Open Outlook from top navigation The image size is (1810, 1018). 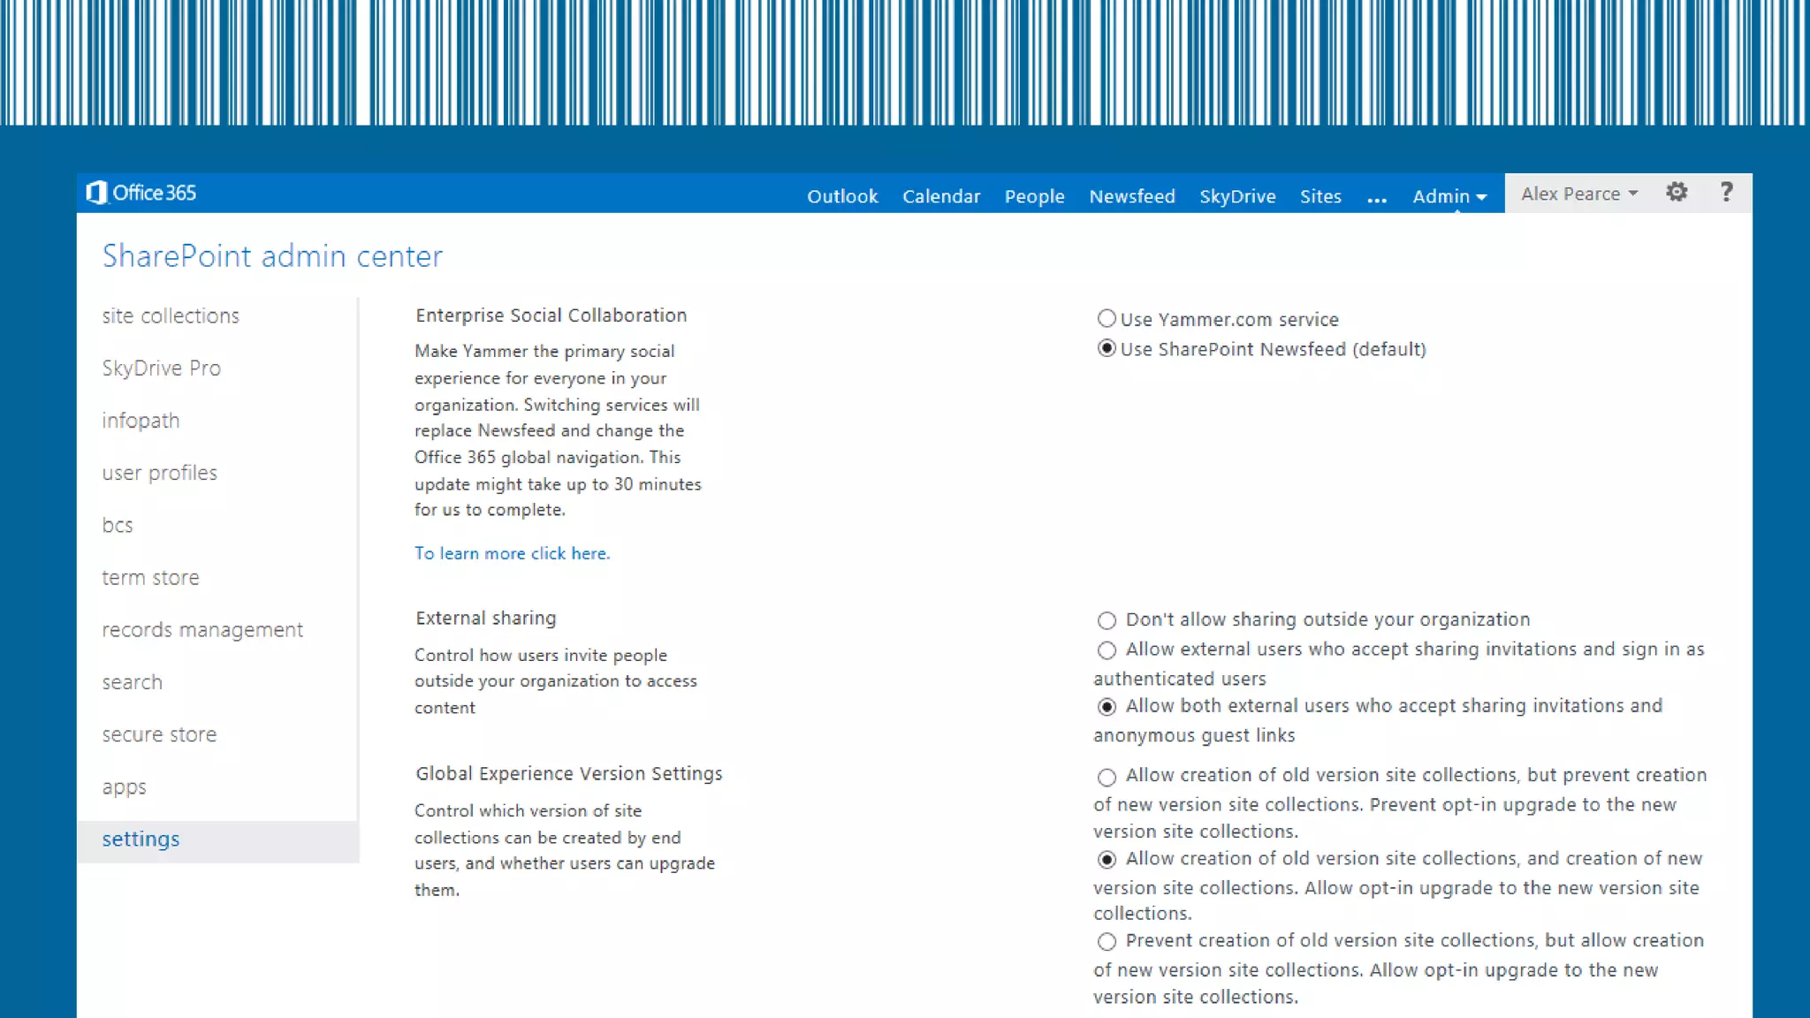[841, 196]
